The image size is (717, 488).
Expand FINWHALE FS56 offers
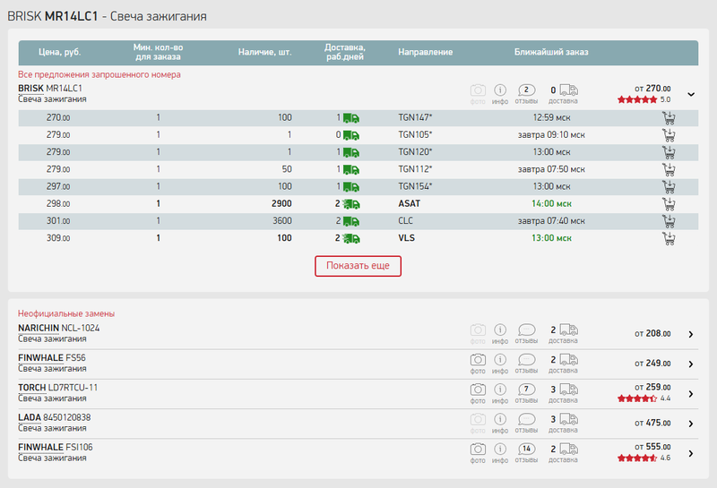click(x=691, y=364)
